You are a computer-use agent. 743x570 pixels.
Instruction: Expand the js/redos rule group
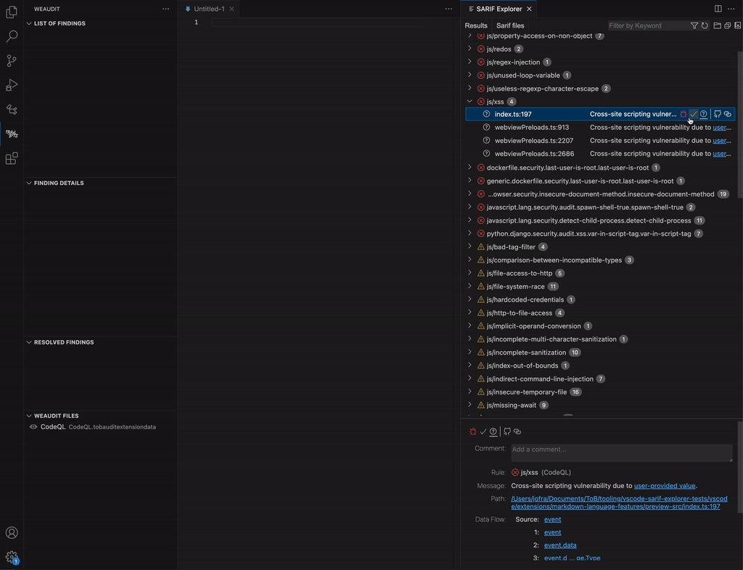[469, 49]
